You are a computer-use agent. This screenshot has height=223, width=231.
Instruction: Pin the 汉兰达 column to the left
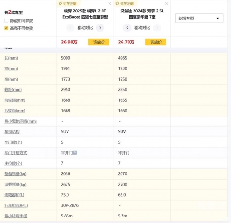[124, 4]
